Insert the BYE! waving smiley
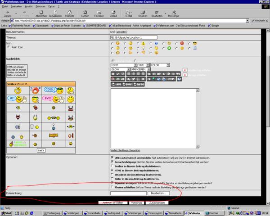 pyautogui.click(x=49, y=98)
